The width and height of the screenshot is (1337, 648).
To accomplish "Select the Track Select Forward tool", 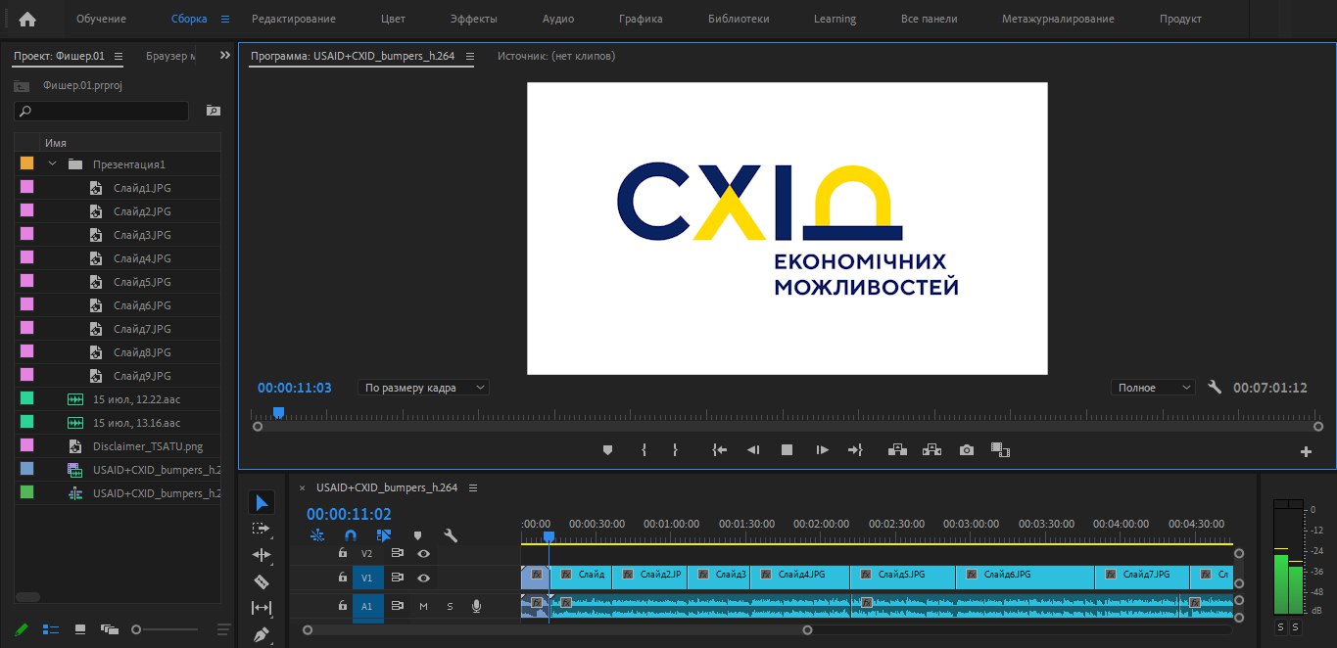I will (261, 529).
